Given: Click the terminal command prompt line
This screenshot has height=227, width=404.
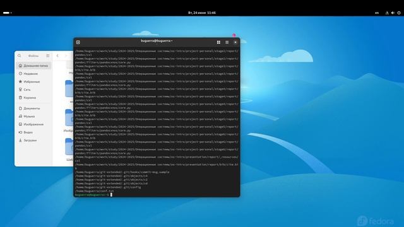Looking at the screenshot, I should (x=157, y=195).
